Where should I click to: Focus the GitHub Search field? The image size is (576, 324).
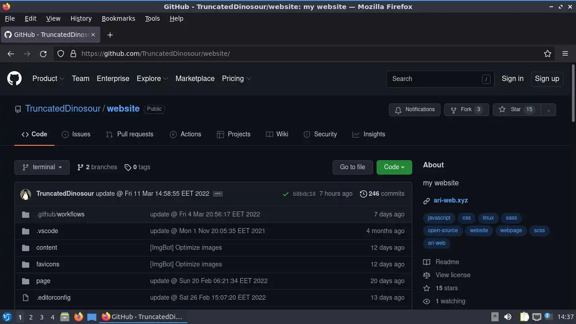440,79
